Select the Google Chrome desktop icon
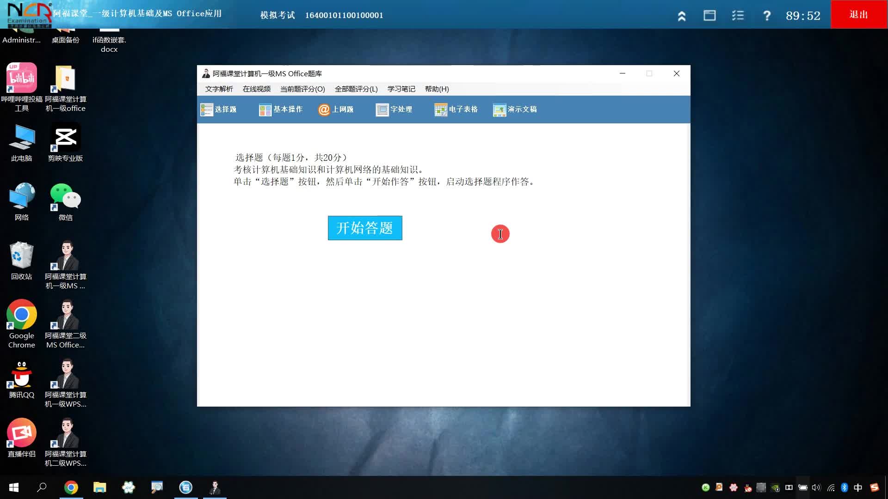 point(22,324)
